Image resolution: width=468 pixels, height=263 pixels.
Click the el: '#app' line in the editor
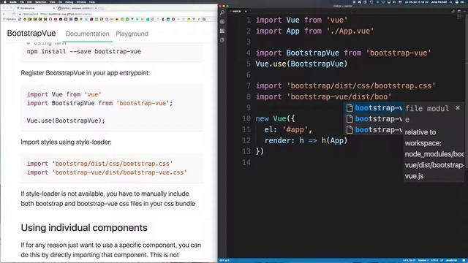tap(288, 130)
